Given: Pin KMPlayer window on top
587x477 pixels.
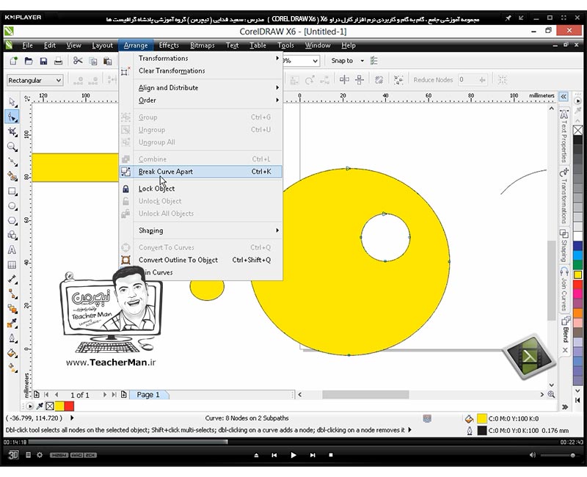Looking at the screenshot, I should pyautogui.click(x=508, y=18).
